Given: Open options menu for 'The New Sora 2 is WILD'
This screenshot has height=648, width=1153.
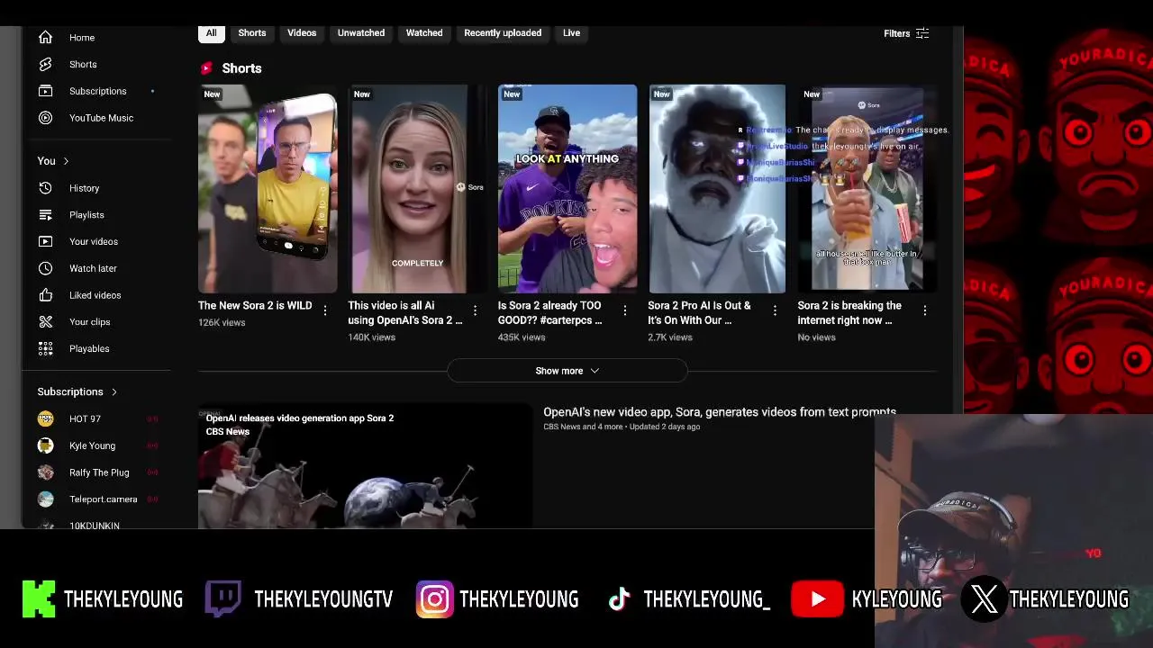Looking at the screenshot, I should click(325, 310).
